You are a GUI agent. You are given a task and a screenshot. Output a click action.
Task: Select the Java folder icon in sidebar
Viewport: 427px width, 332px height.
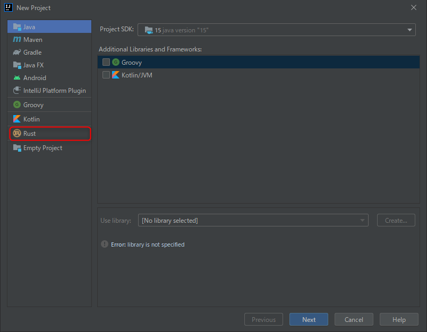(x=17, y=27)
